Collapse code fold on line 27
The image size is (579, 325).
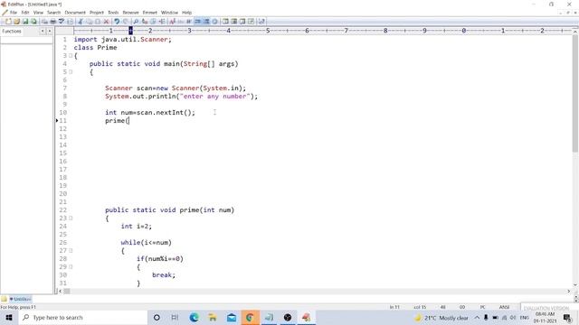(71, 251)
